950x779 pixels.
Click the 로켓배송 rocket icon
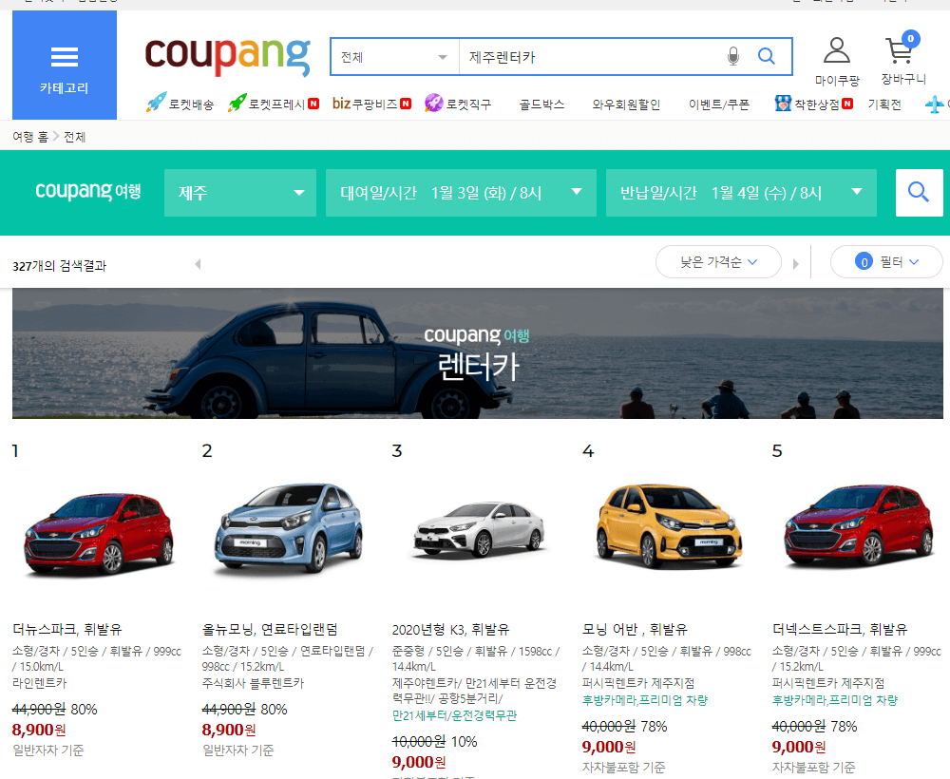(x=156, y=103)
